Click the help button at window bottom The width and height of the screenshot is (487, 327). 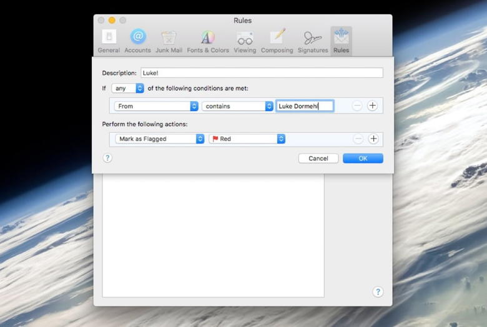point(378,292)
